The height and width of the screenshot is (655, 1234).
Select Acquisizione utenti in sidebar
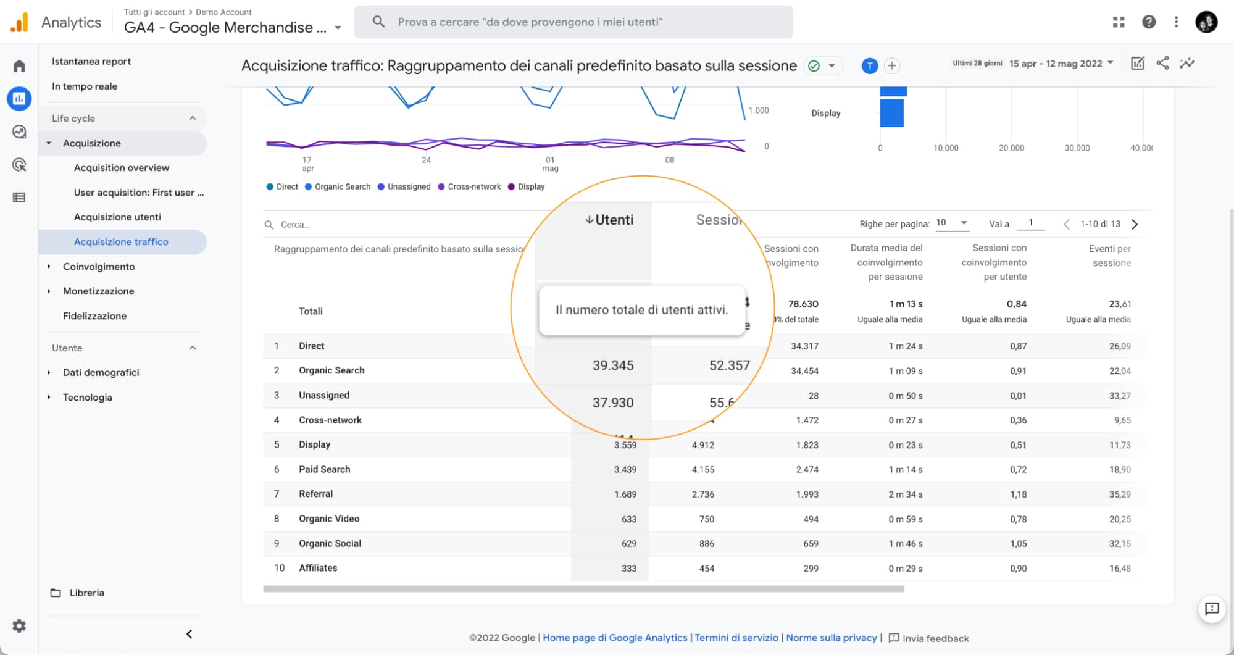(117, 217)
